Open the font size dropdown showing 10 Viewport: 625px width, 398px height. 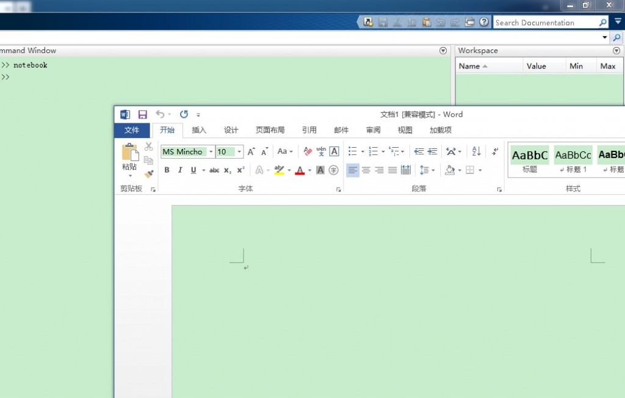pos(239,151)
